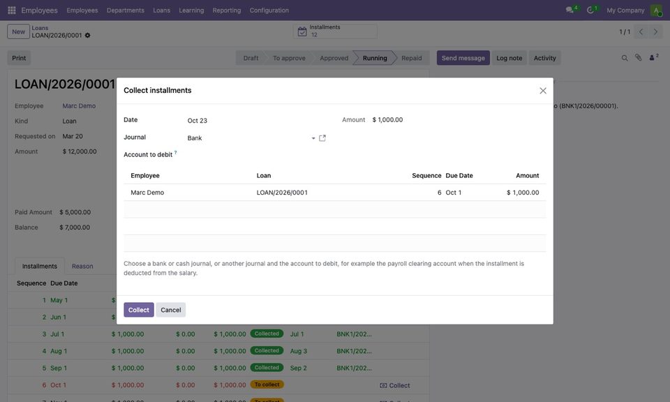Select the Installments tab

(40, 266)
